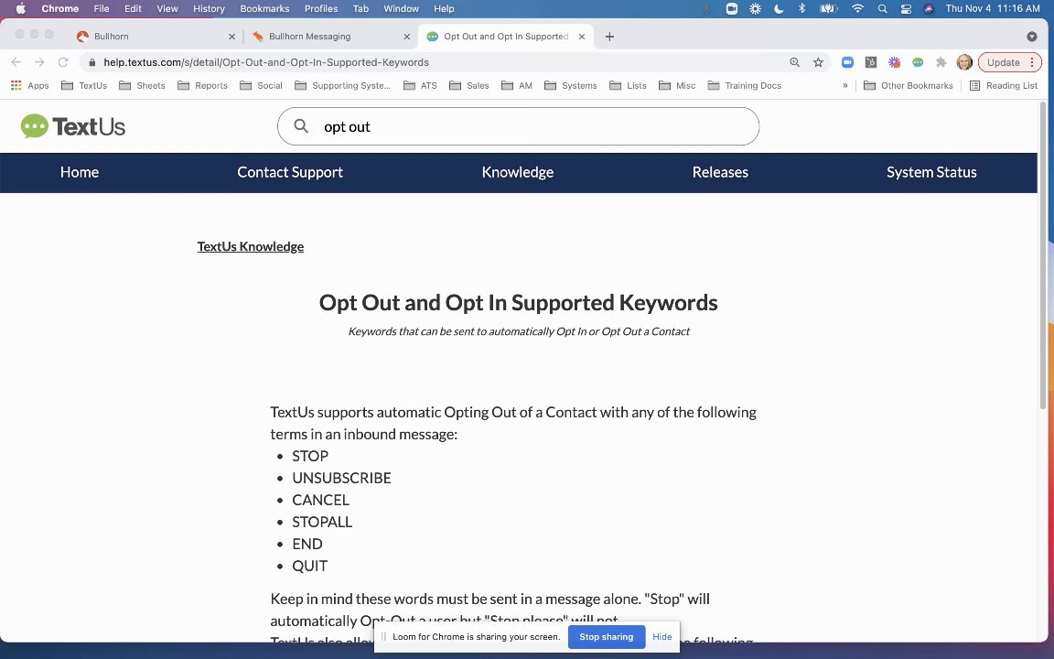Viewport: 1054px width, 659px height.
Task: Click the Chrome profile avatar
Action: [964, 62]
